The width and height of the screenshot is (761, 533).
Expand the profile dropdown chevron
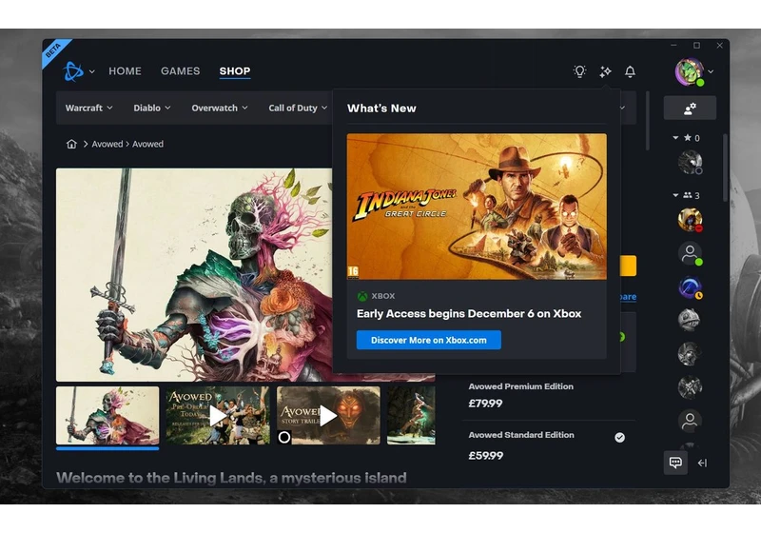711,71
